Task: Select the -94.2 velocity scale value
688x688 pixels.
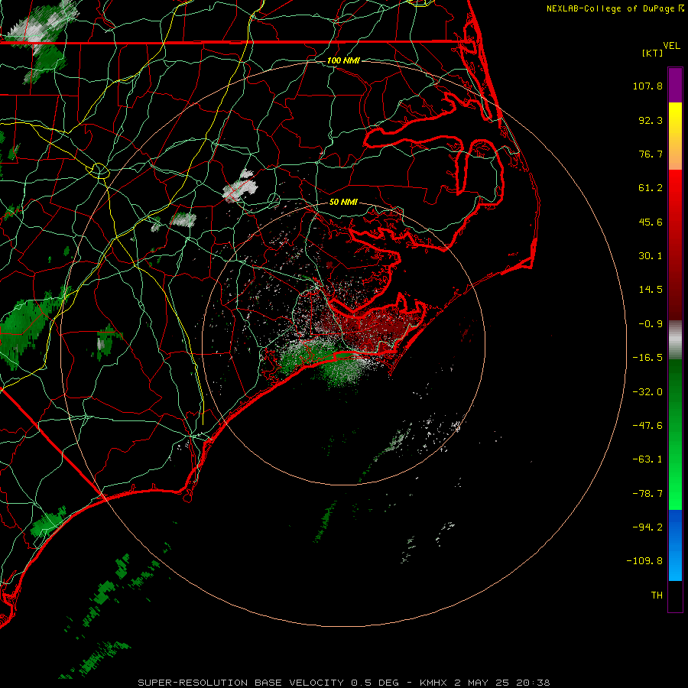Action: click(x=647, y=527)
